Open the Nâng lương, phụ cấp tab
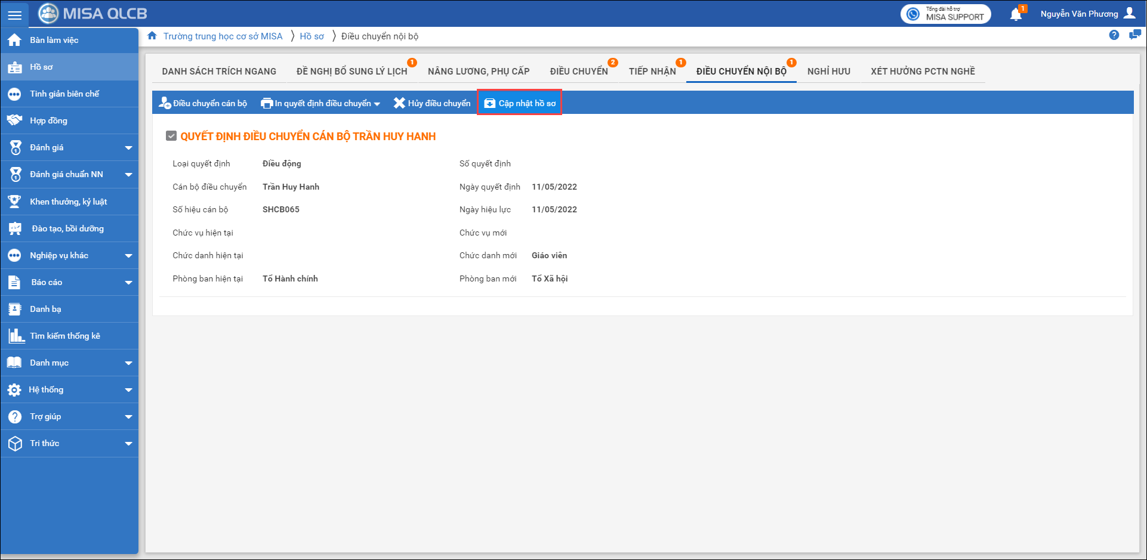Viewport: 1147px width, 560px height. coord(478,72)
